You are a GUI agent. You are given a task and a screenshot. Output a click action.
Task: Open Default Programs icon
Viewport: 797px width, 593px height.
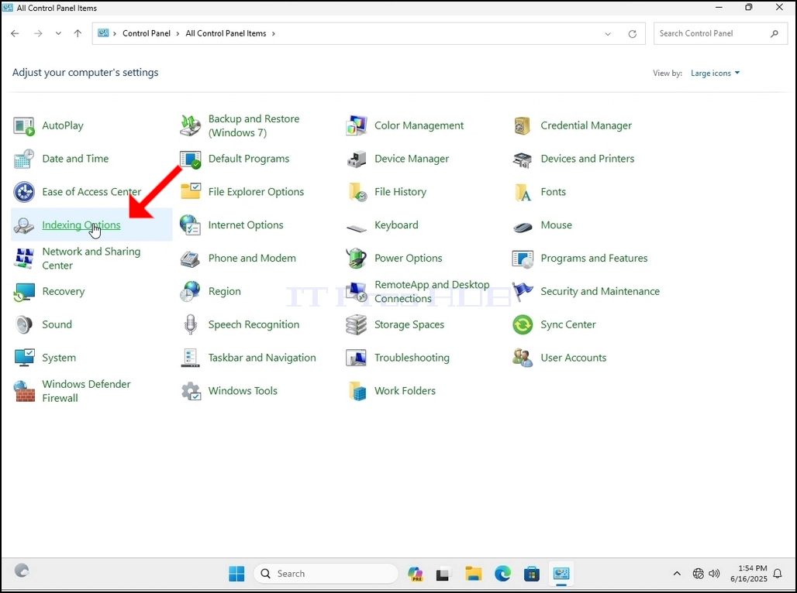click(x=190, y=159)
